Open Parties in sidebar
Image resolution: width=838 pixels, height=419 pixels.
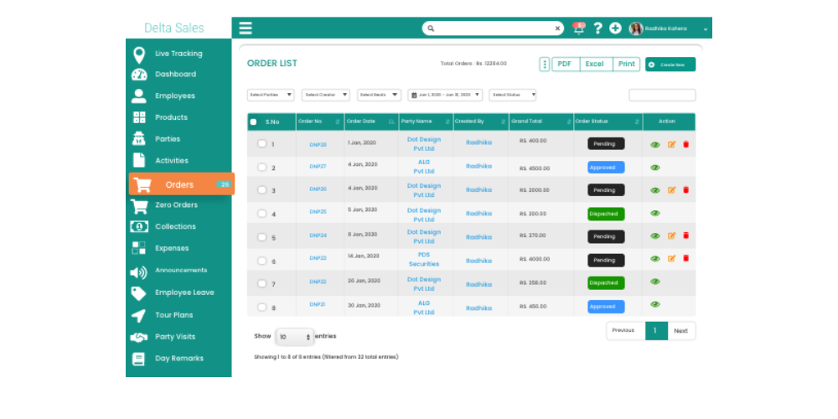point(168,139)
